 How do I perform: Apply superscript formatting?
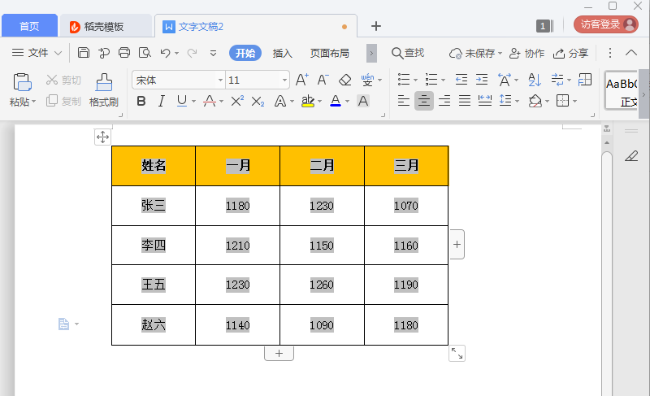point(237,101)
